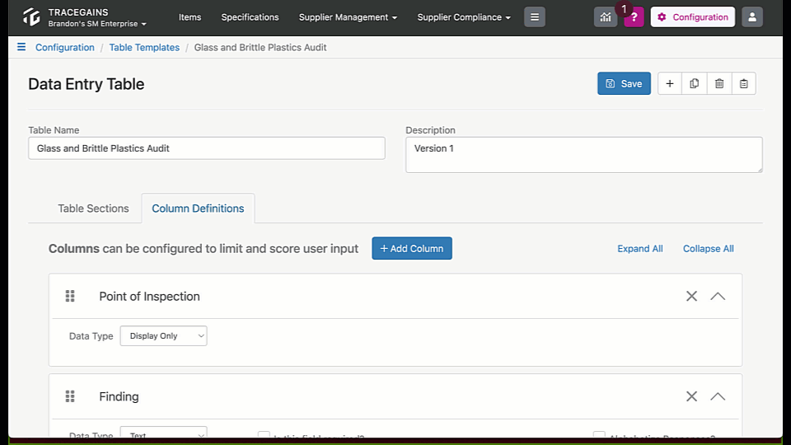Open the help question mark icon

coord(634,17)
